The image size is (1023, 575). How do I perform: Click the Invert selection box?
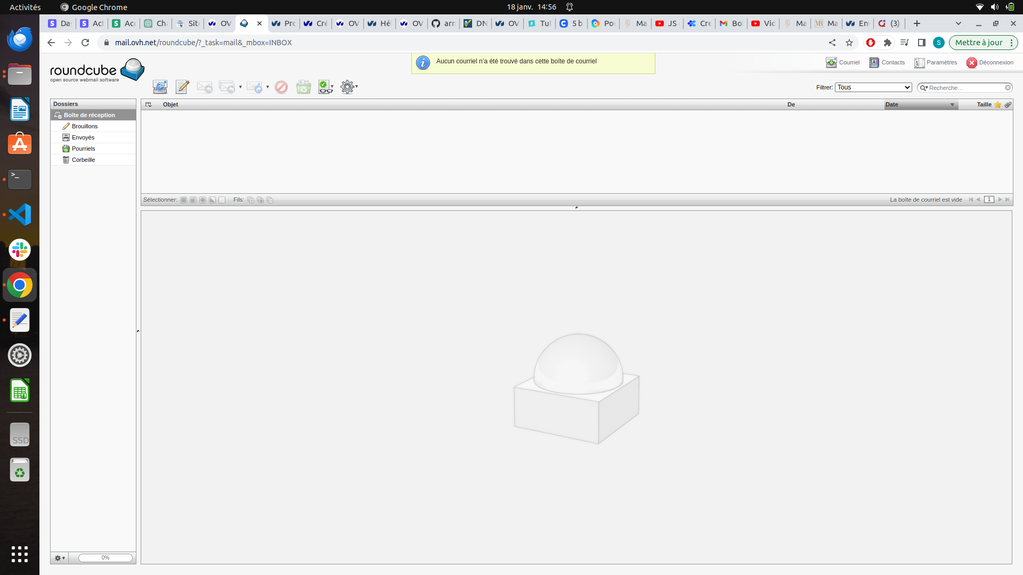(212, 200)
